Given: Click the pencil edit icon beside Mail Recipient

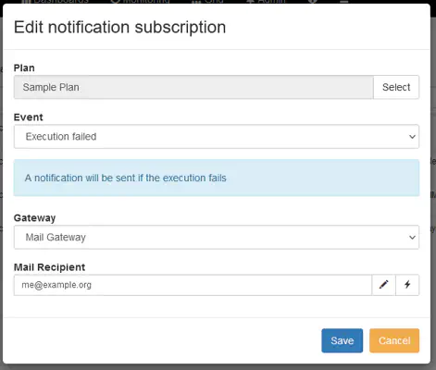Looking at the screenshot, I should tap(383, 285).
